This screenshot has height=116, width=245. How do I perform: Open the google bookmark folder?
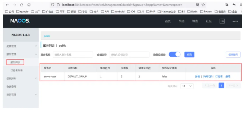pos(22,12)
